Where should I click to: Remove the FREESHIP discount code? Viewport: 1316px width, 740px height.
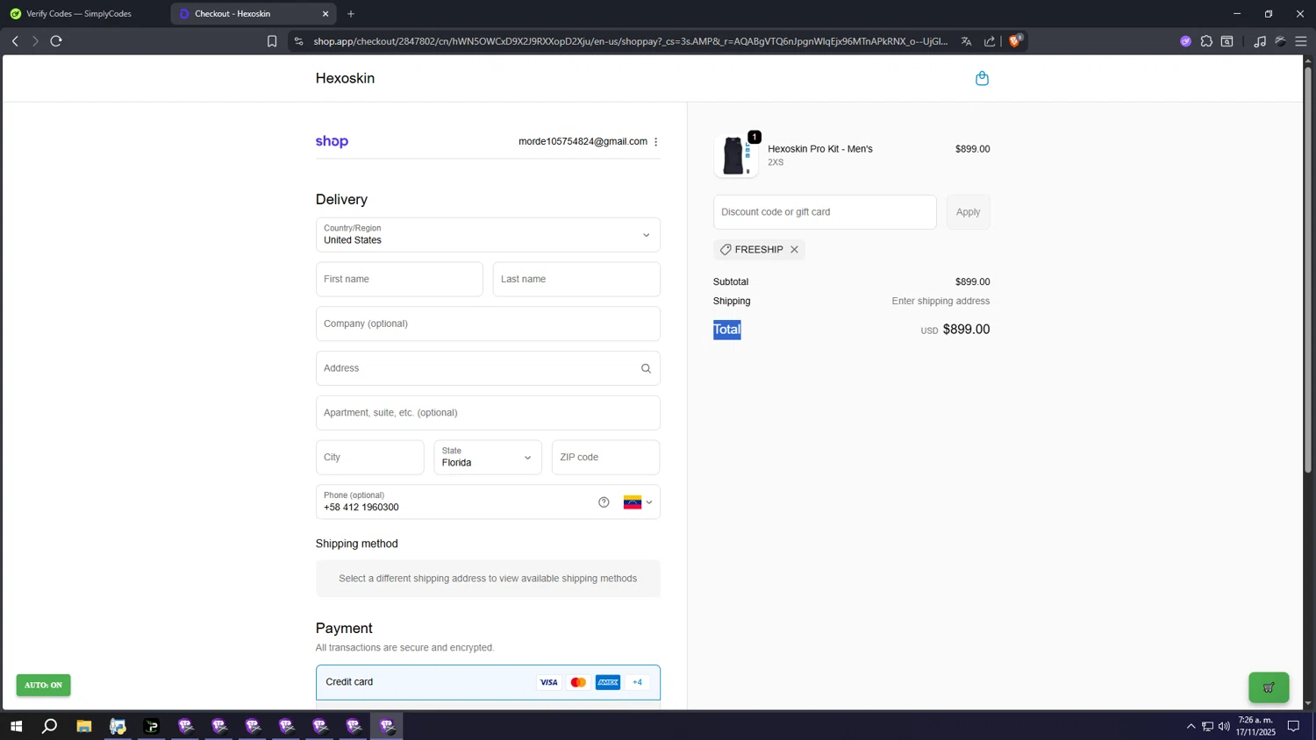click(x=794, y=250)
